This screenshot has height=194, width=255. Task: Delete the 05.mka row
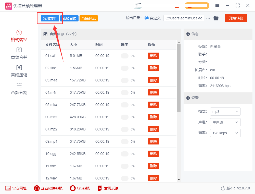pos(153,105)
